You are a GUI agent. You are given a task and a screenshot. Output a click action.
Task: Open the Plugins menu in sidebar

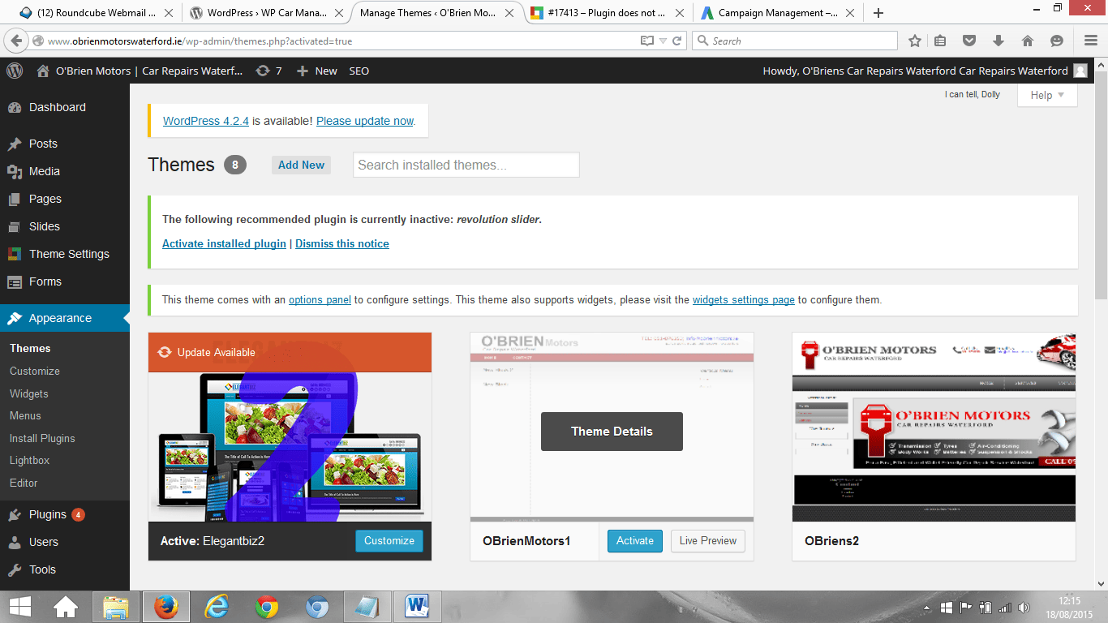pyautogui.click(x=47, y=514)
